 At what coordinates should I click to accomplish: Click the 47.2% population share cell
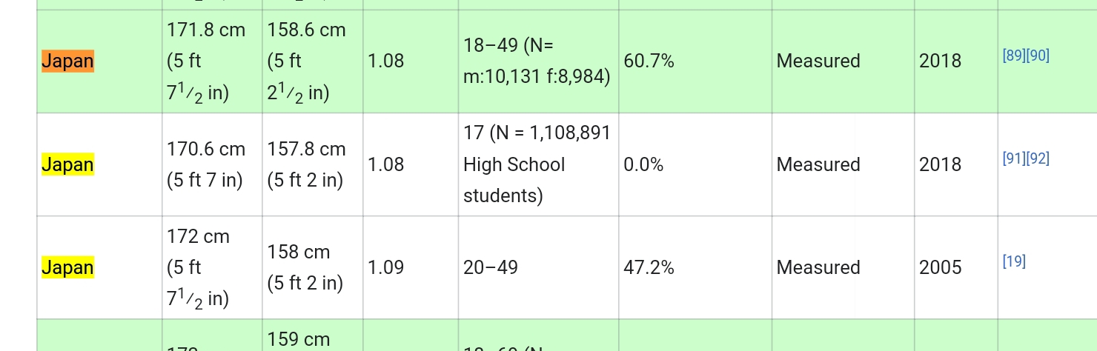[x=695, y=267]
